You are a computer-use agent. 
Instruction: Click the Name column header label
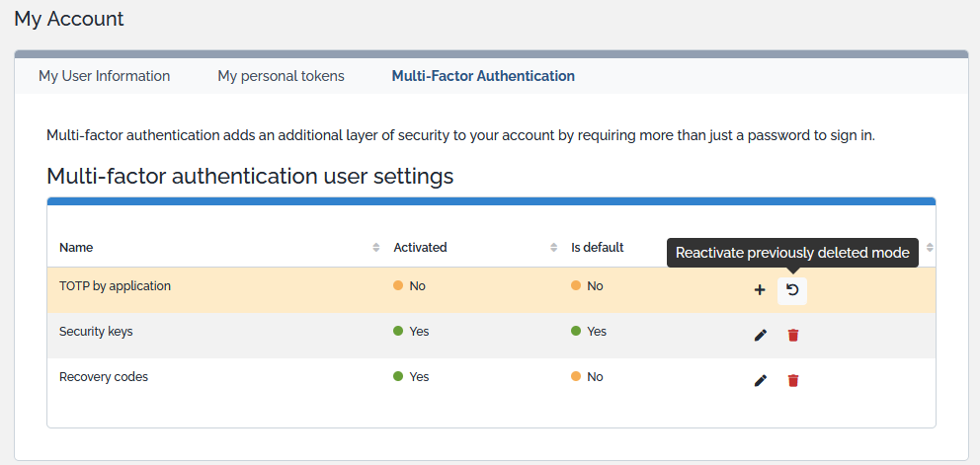(76, 248)
